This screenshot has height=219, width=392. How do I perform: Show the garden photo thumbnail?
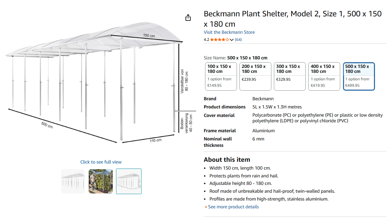click(x=101, y=181)
